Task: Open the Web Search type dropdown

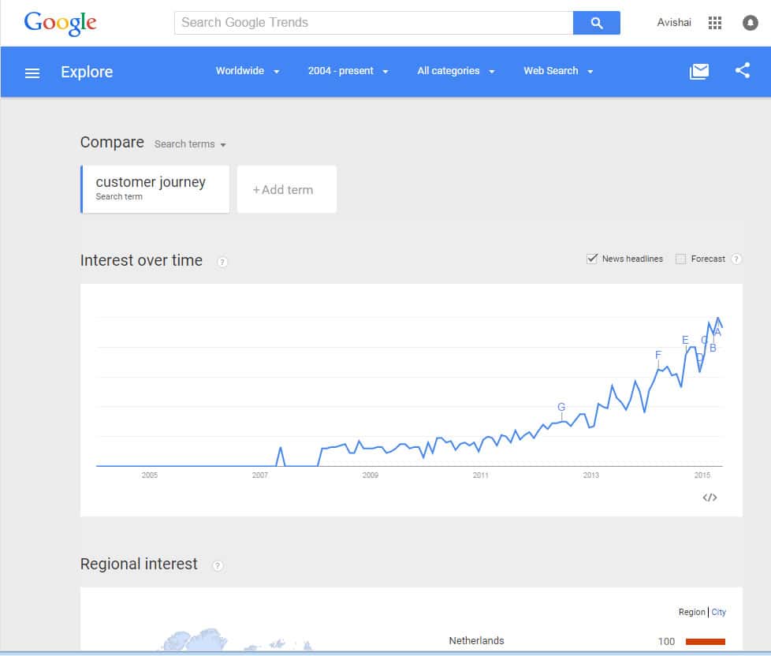Action: [558, 71]
